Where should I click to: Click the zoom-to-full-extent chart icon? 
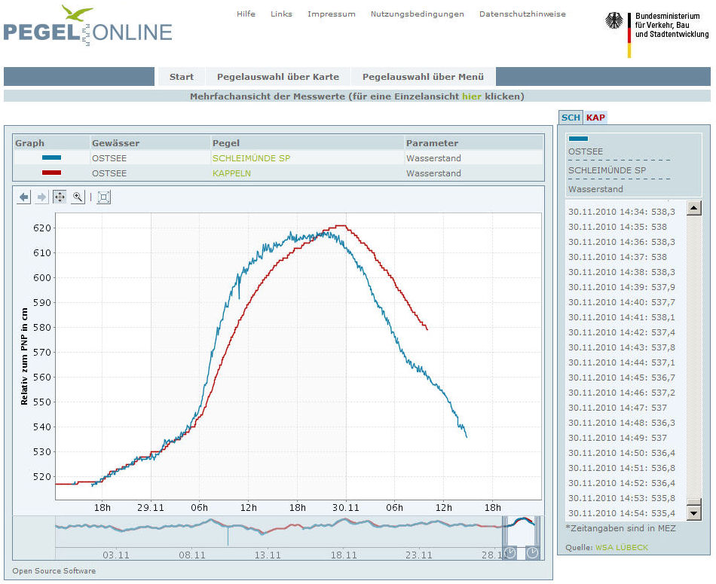click(104, 197)
